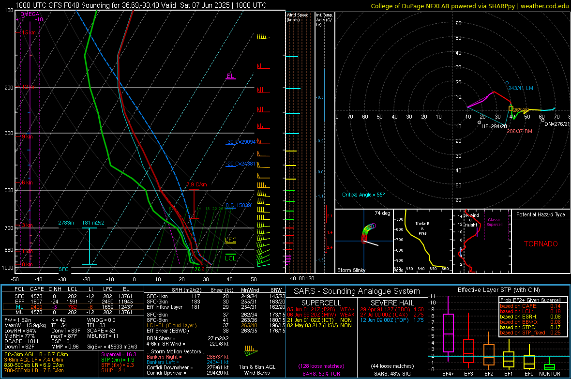Viewport: 571px width, 379px height.
Task: Click the '286/37 RM' hodograph label
Action: pyautogui.click(x=519, y=131)
